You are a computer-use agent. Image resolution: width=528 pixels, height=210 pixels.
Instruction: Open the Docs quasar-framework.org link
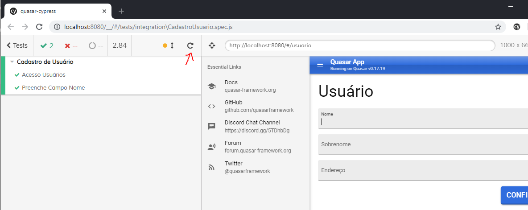point(250,86)
